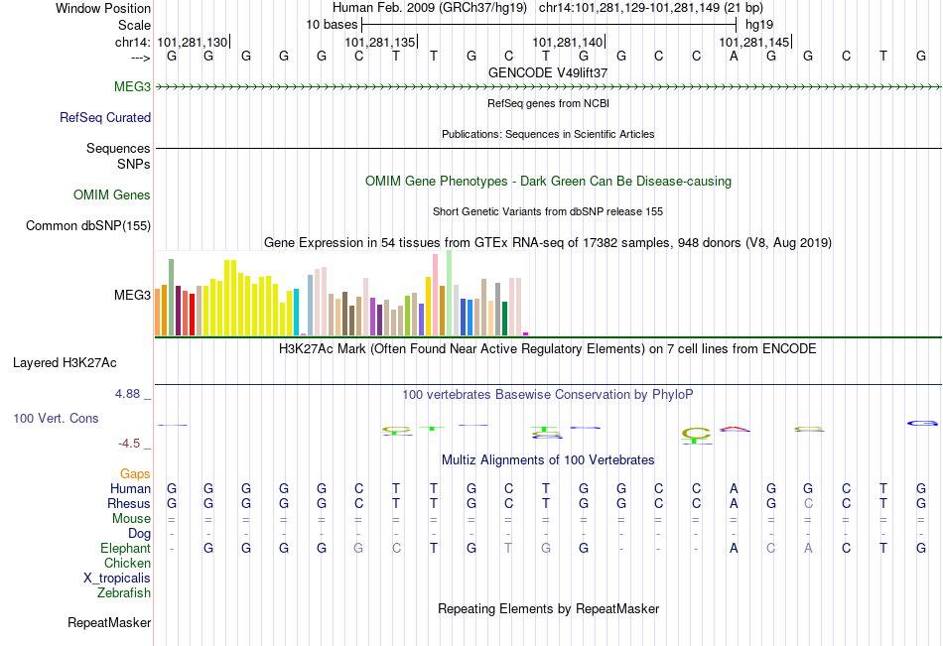Viewport: 943px width, 646px height.
Task: Select the Human Feb. 2009 (GRCh37/hg19) title
Action: click(430, 8)
